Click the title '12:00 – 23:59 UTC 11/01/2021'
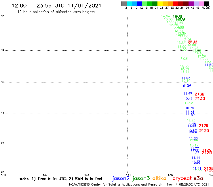The height and width of the screenshot is (187, 213). pos(56,6)
